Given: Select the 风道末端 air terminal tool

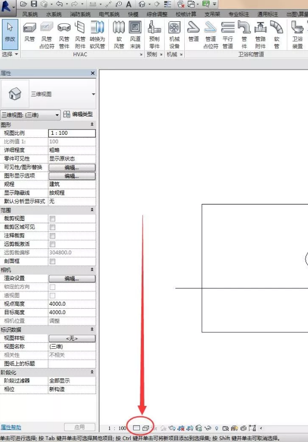Looking at the screenshot, I should point(136,35).
